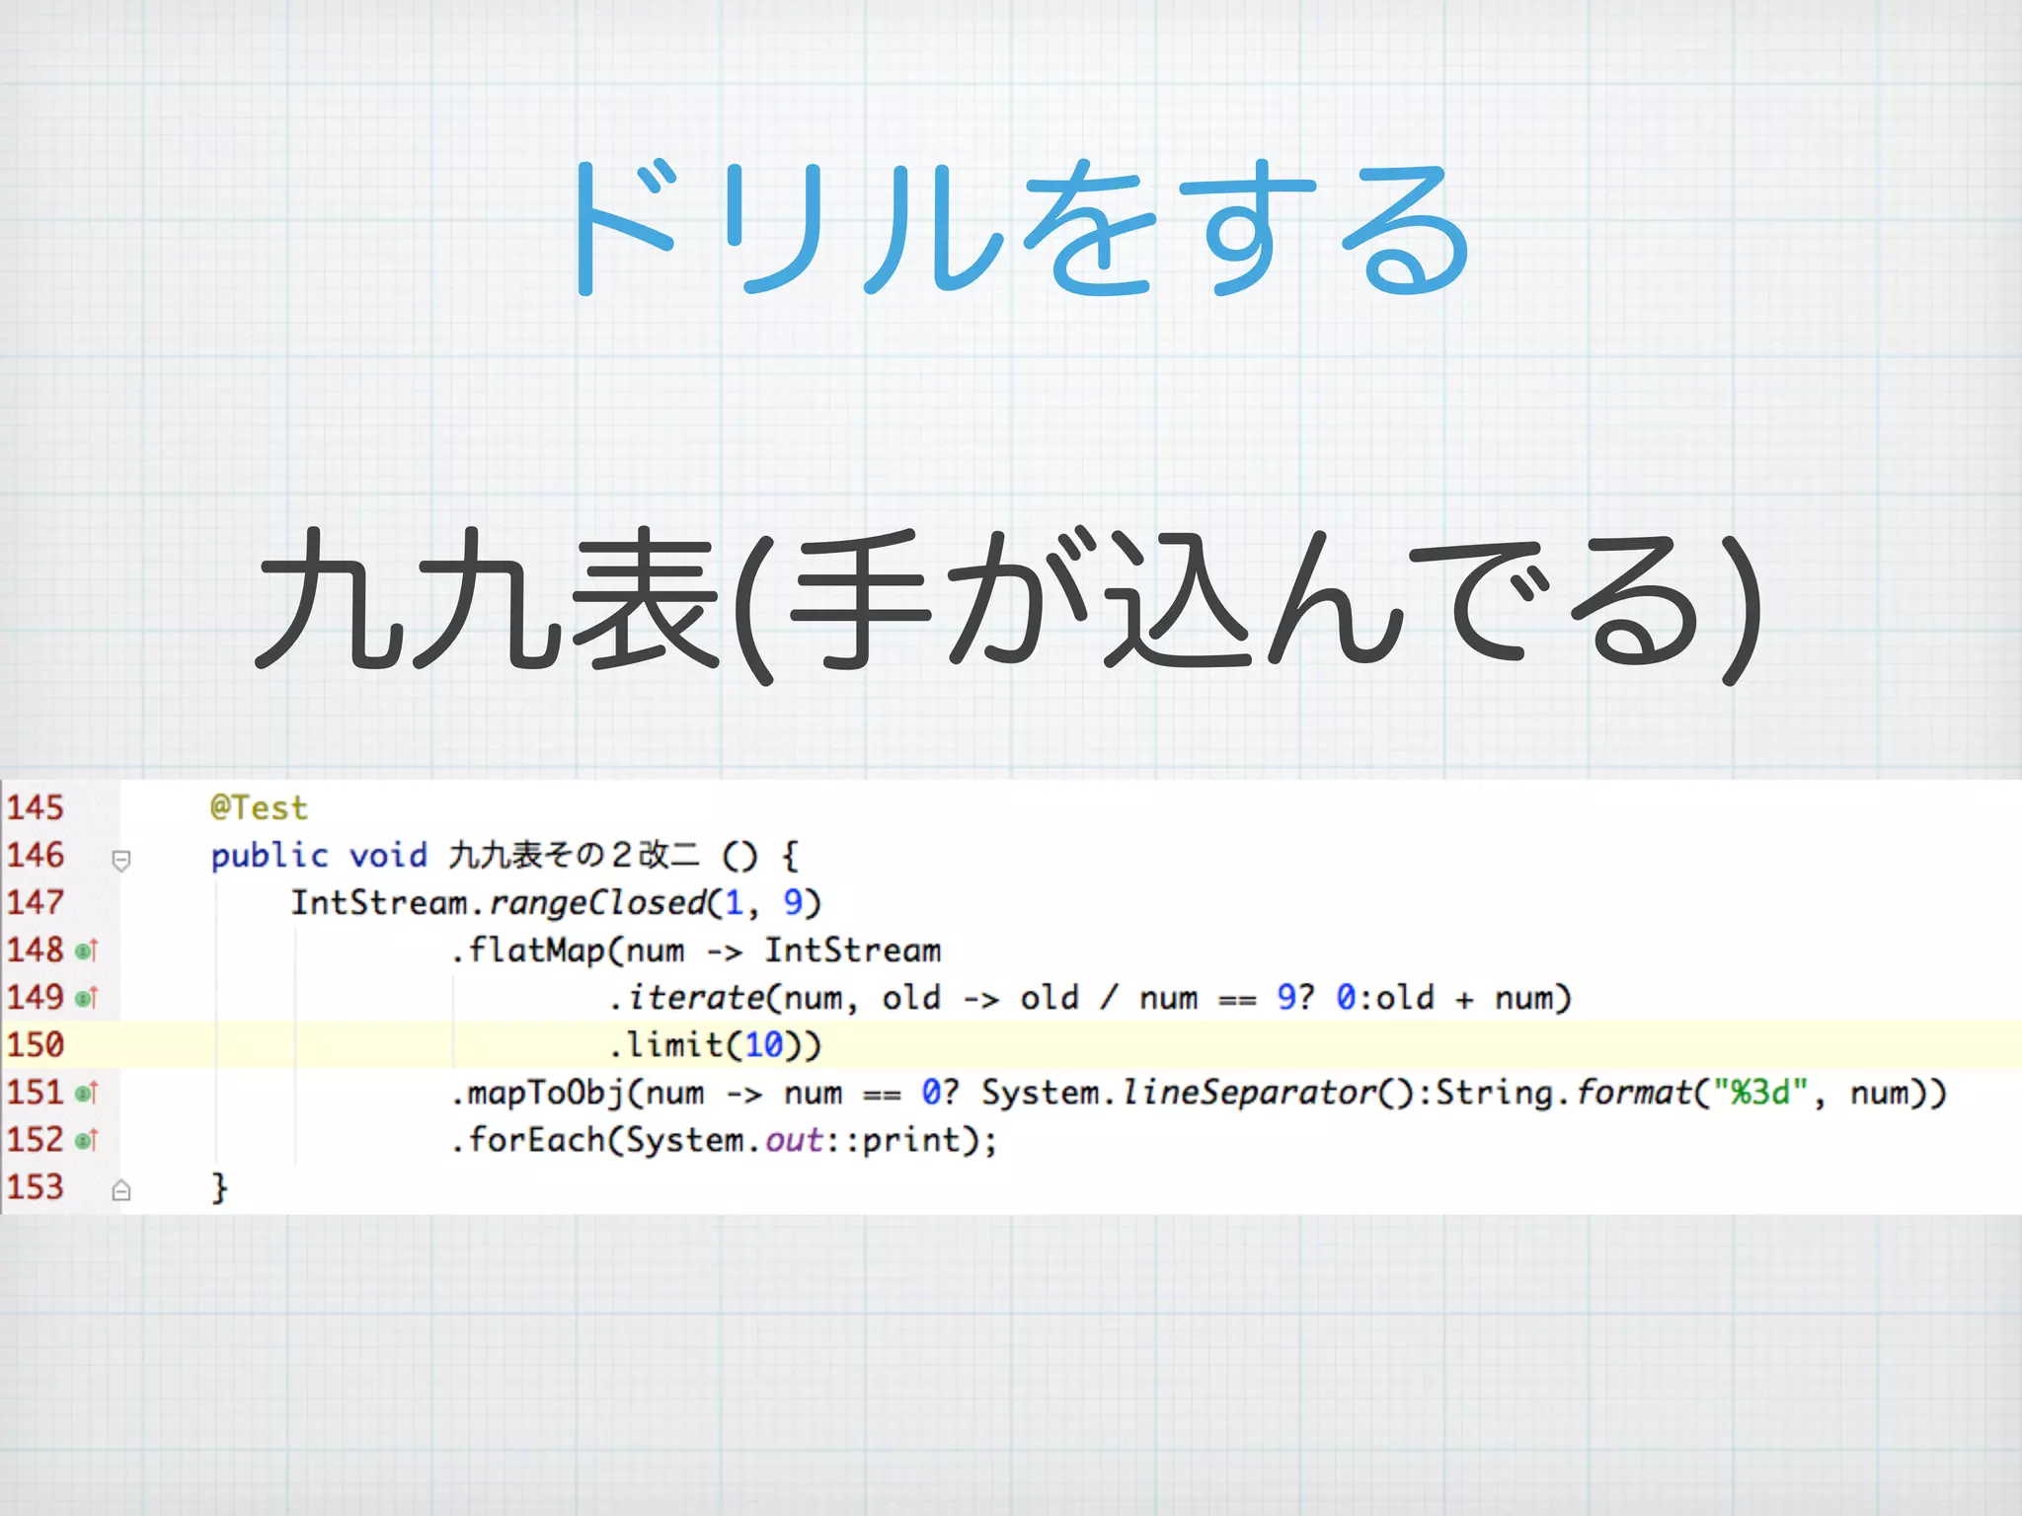This screenshot has height=1516, width=2022.
Task: Click the iterate method call
Action: (x=696, y=998)
